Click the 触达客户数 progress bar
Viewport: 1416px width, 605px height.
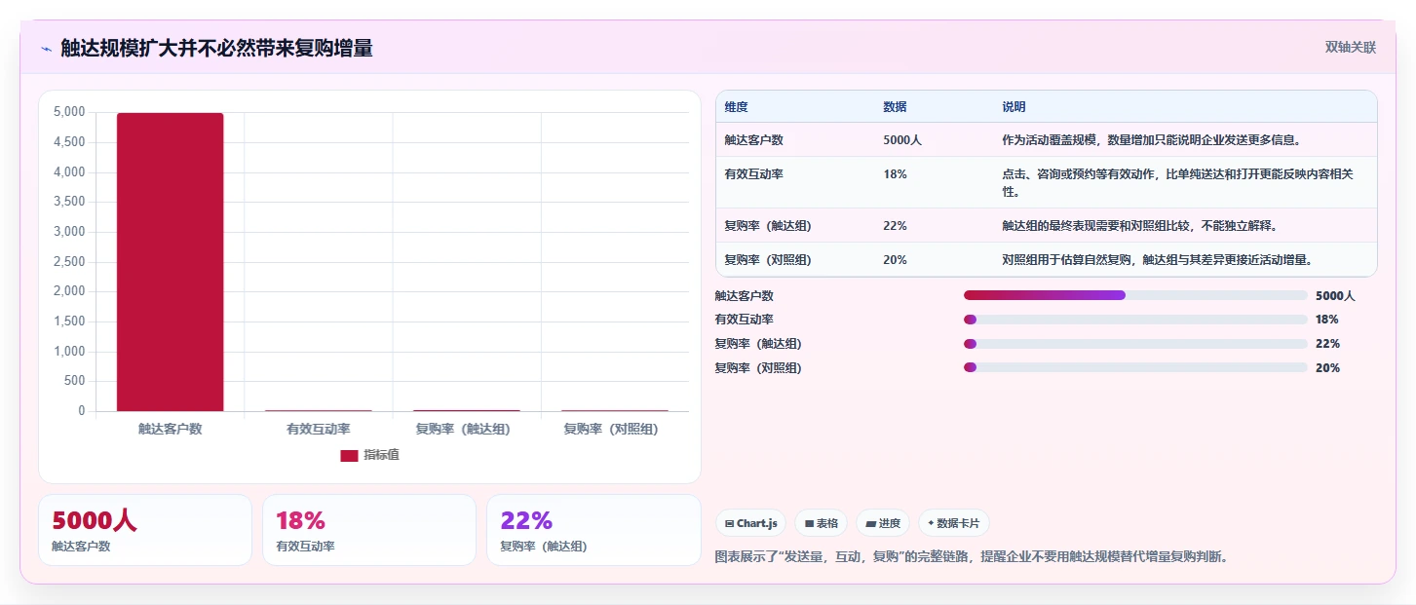pyautogui.click(x=1135, y=295)
